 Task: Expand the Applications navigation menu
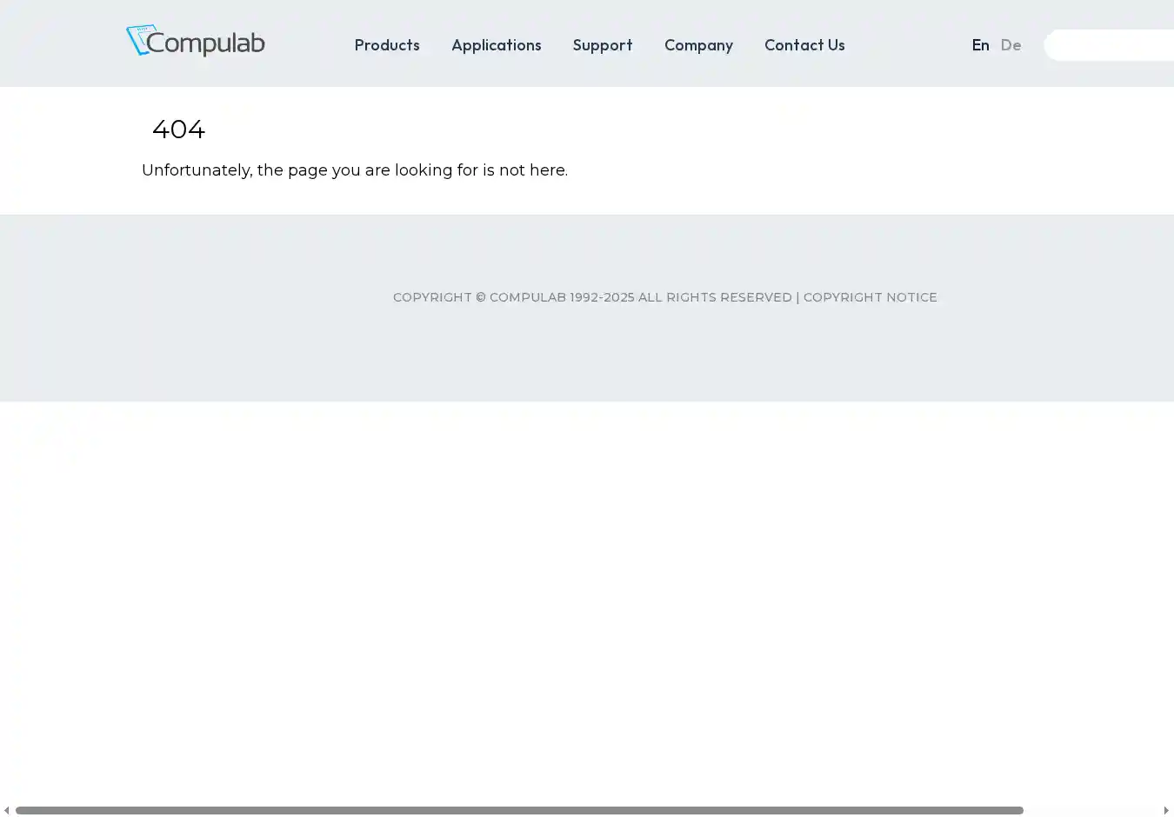496,45
